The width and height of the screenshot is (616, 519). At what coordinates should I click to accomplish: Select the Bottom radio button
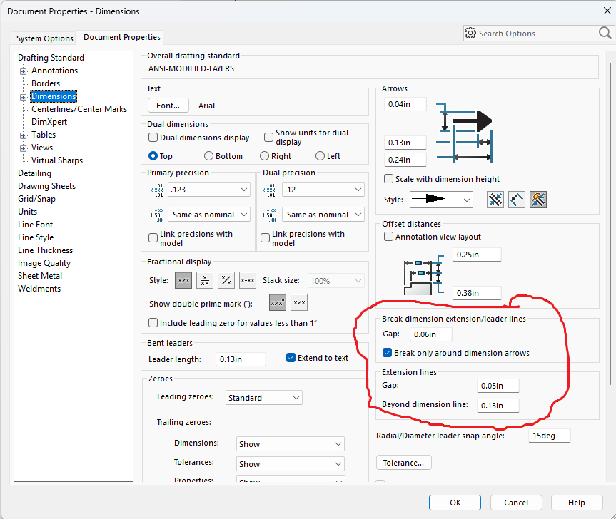208,156
